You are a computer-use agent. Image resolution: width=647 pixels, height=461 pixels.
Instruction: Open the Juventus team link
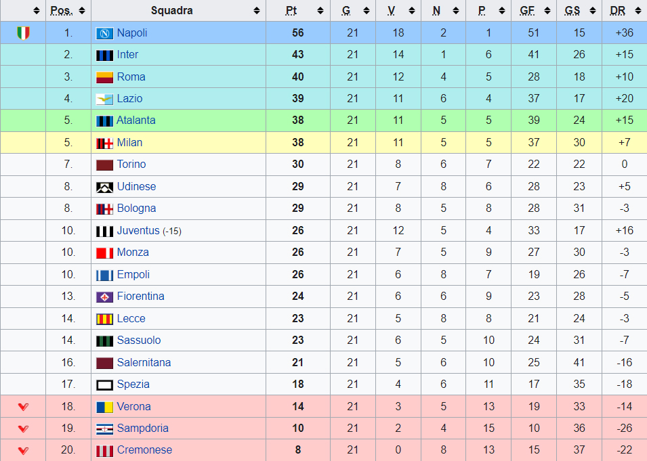[138, 230]
